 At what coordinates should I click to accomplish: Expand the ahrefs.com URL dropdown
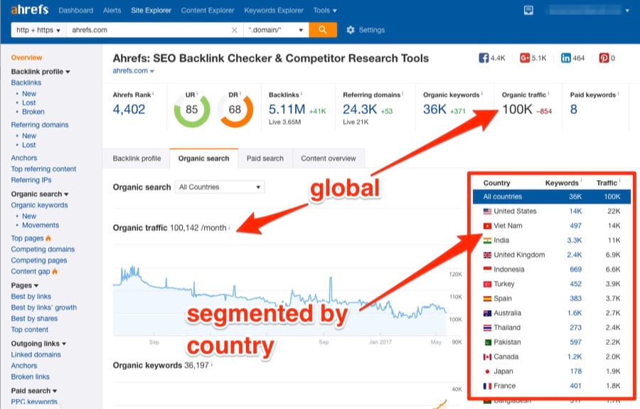click(134, 70)
